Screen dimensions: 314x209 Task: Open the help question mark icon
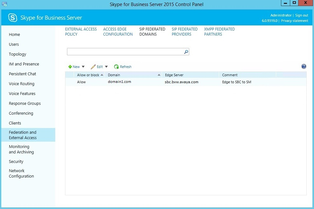pyautogui.click(x=304, y=66)
